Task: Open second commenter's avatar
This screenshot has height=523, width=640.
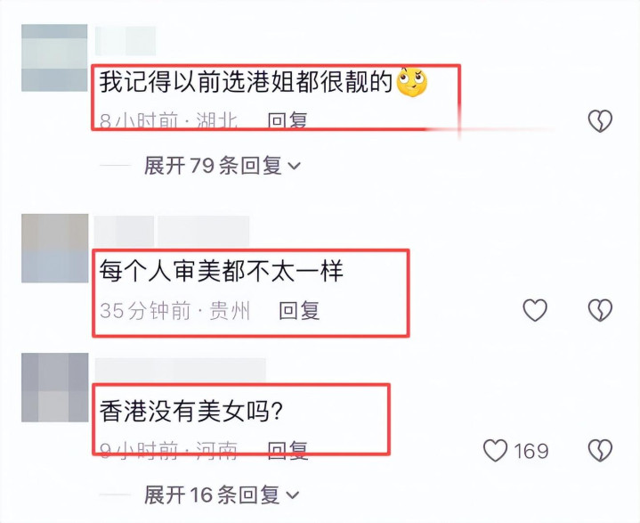Action: pyautogui.click(x=54, y=248)
